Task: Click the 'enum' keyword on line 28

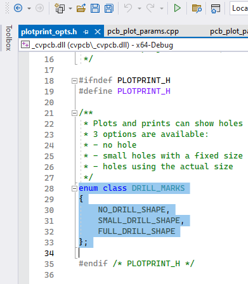Action: [x=88, y=188]
